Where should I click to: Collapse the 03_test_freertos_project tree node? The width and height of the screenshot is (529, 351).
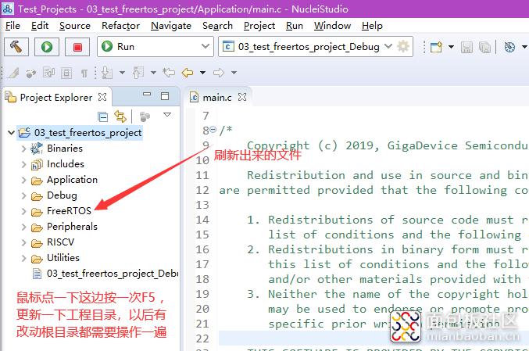pyautogui.click(x=11, y=133)
